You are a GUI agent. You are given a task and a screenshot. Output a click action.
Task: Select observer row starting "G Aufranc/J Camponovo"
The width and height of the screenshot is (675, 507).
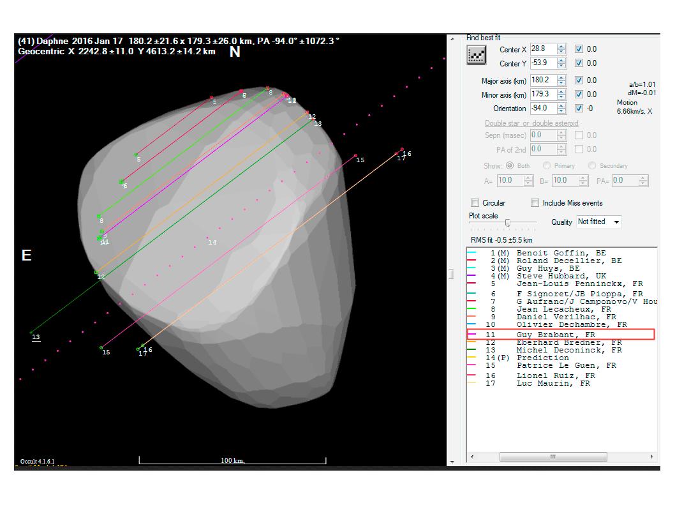coord(561,301)
